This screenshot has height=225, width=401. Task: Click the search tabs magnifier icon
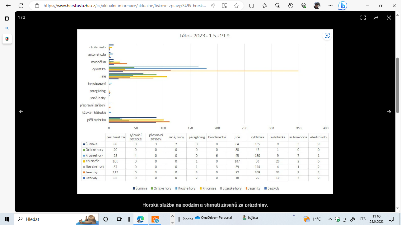pyautogui.click(x=7, y=28)
